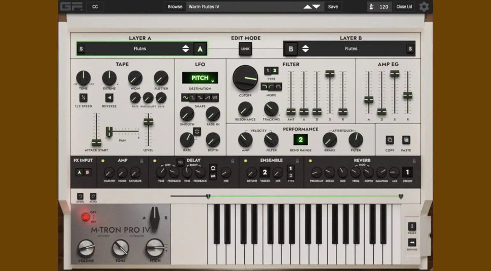
Task: Open the settings gear icon
Action: 424,7
